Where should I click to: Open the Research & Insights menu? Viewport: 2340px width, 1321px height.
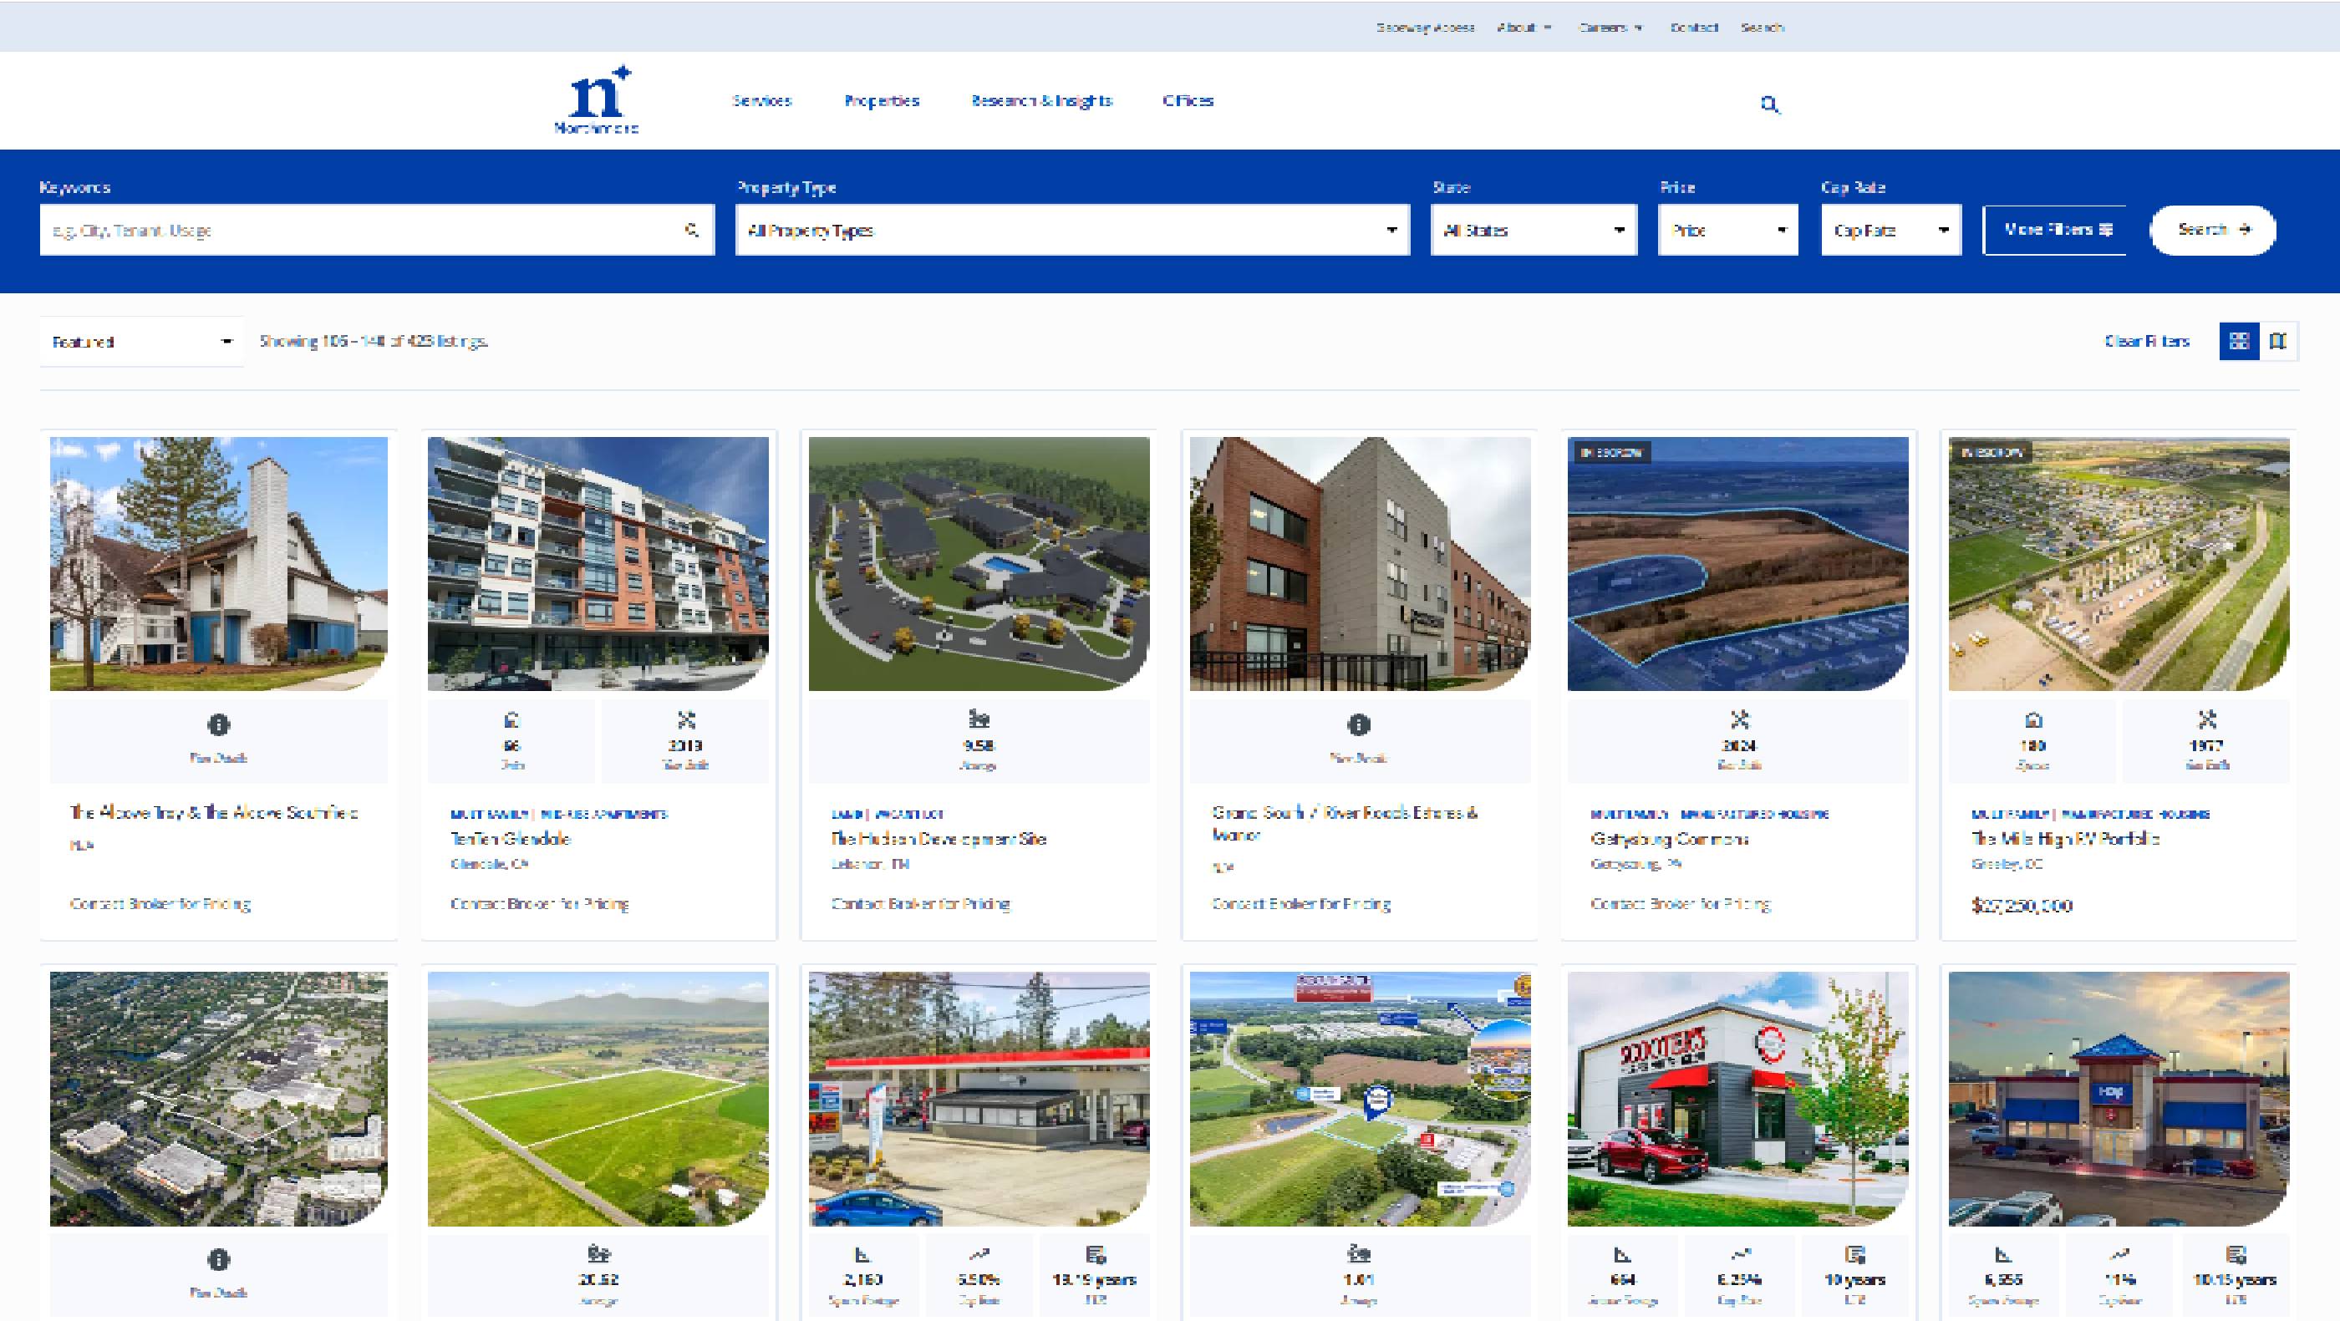click(x=1041, y=101)
